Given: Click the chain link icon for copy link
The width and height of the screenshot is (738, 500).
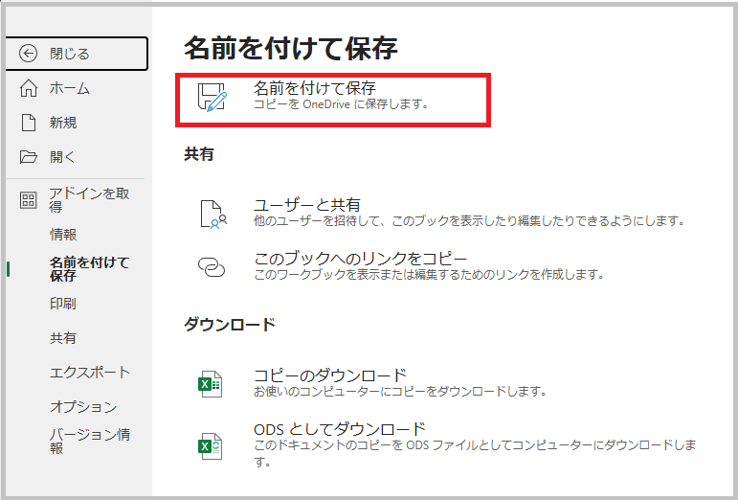Looking at the screenshot, I should pyautogui.click(x=212, y=267).
